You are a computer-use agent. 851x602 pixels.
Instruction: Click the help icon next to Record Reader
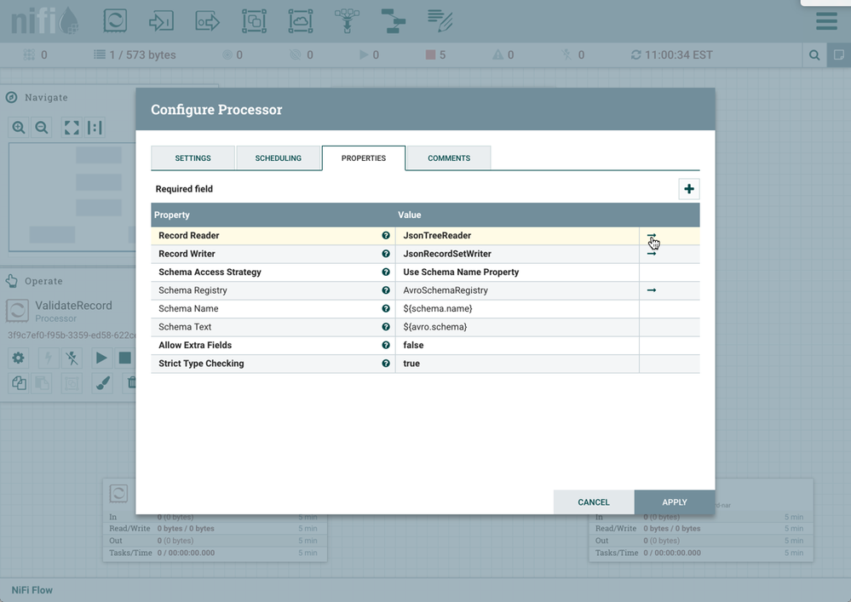coord(386,236)
